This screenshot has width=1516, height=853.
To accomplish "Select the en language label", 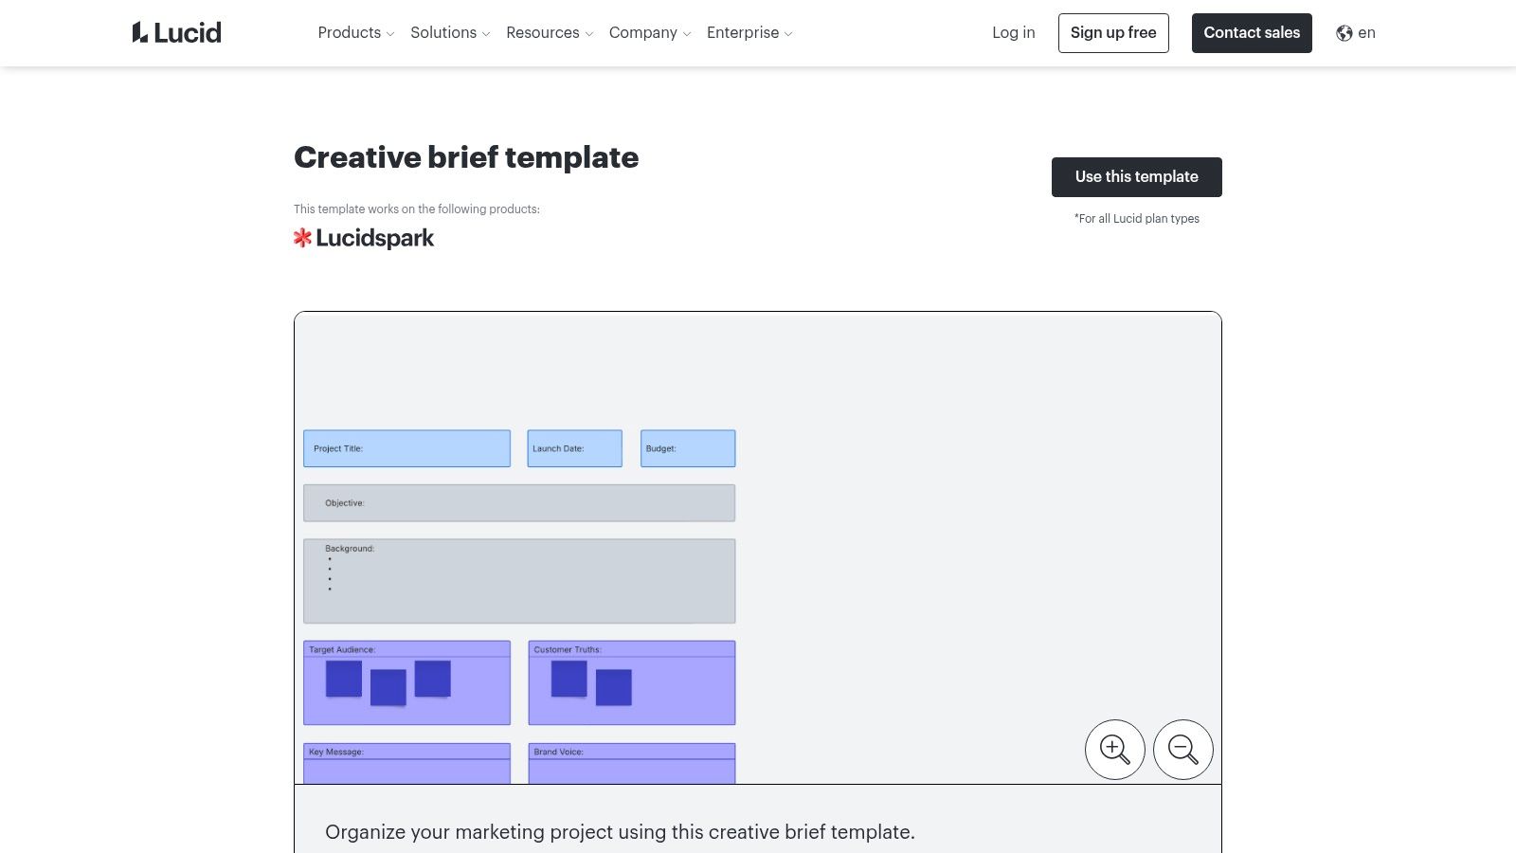I will 1366,32.
